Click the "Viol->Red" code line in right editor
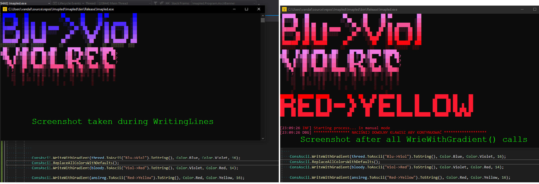Image resolution: width=539 pixels, height=184 pixels. pos(397,167)
